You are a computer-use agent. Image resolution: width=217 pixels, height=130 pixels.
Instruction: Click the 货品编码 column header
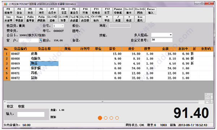(20, 49)
